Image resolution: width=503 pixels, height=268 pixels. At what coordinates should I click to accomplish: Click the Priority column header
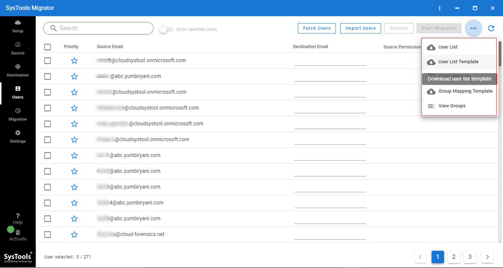tap(71, 46)
